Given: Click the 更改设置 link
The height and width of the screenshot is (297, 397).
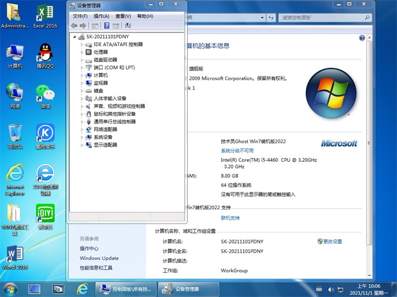Looking at the screenshot, I should pos(332,242).
